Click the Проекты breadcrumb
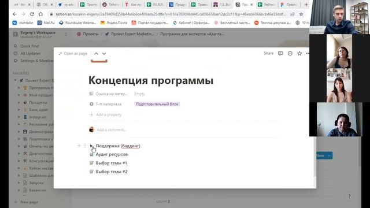Viewport: 370px width, 208px height. pos(88,34)
